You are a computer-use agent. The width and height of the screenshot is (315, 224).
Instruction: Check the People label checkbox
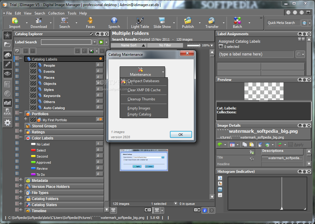coord(17,64)
